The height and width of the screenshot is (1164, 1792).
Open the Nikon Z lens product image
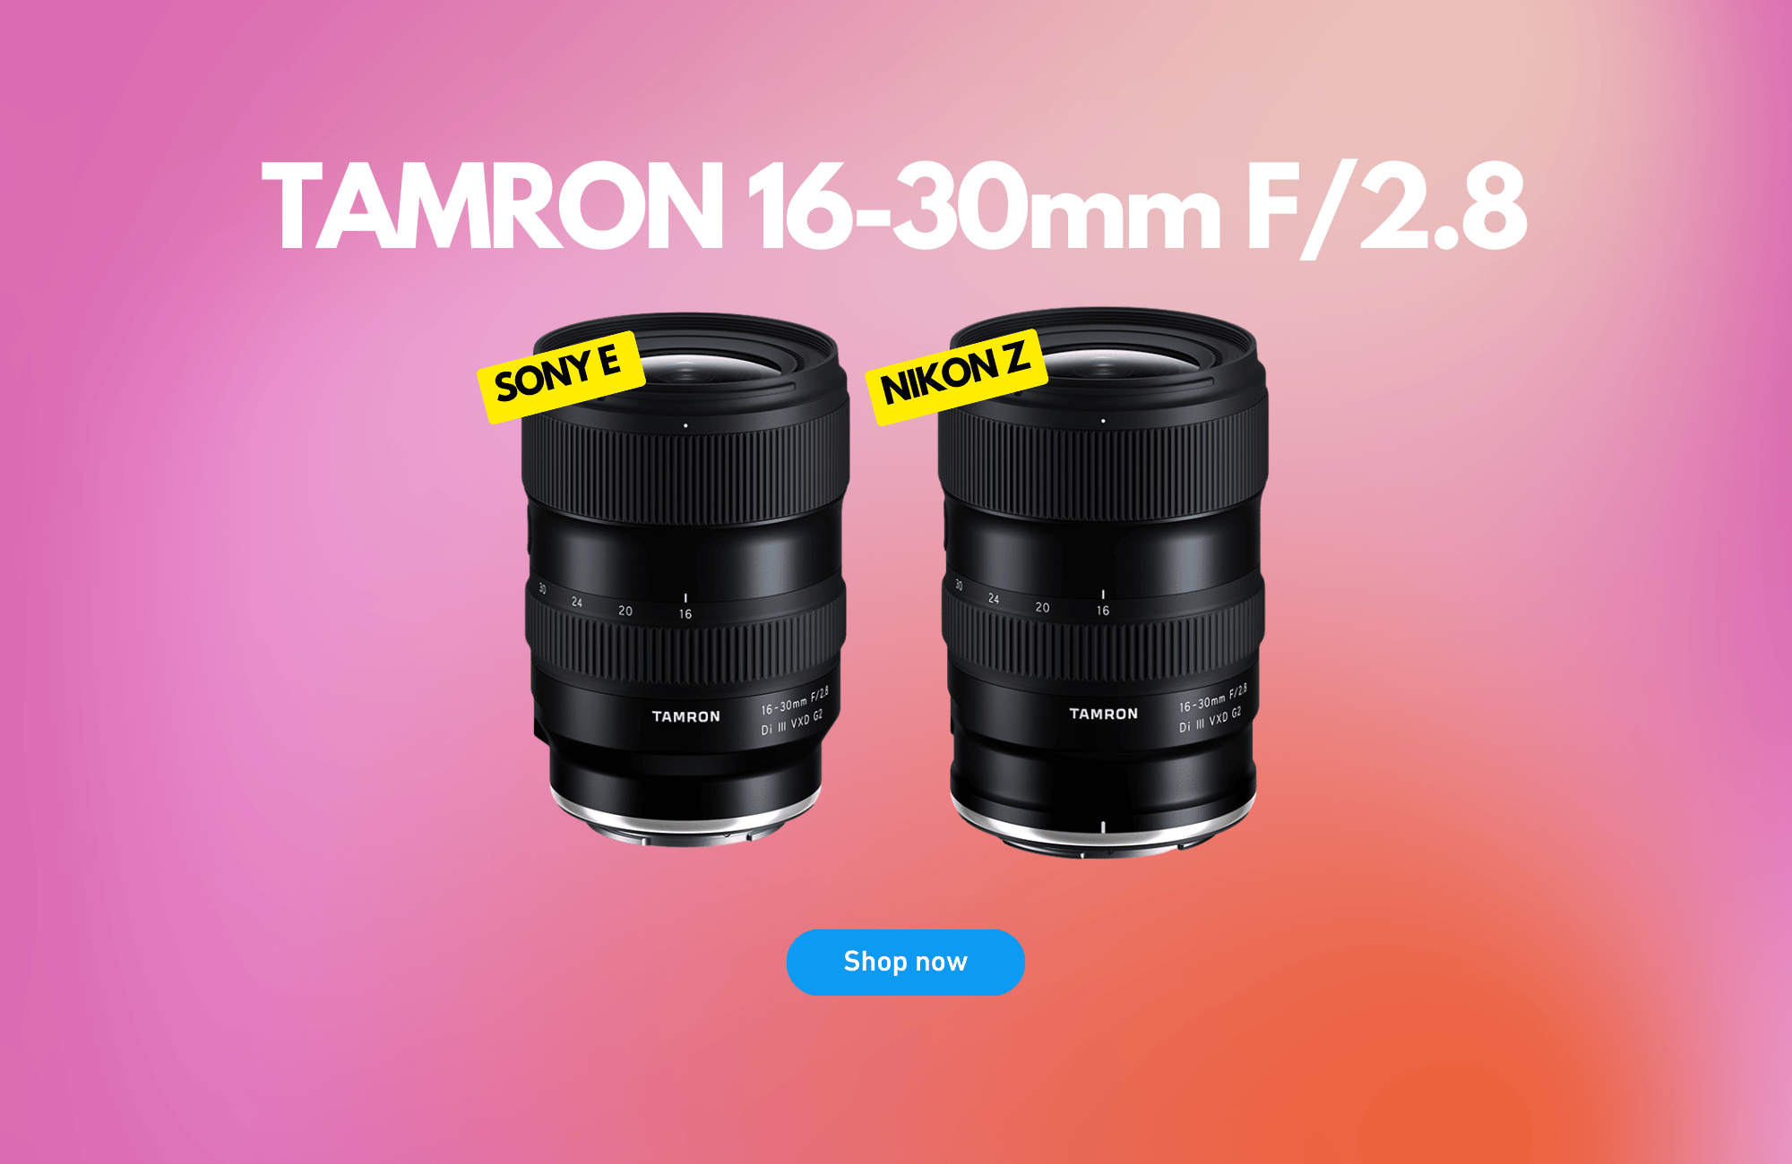pyautogui.click(x=1103, y=582)
